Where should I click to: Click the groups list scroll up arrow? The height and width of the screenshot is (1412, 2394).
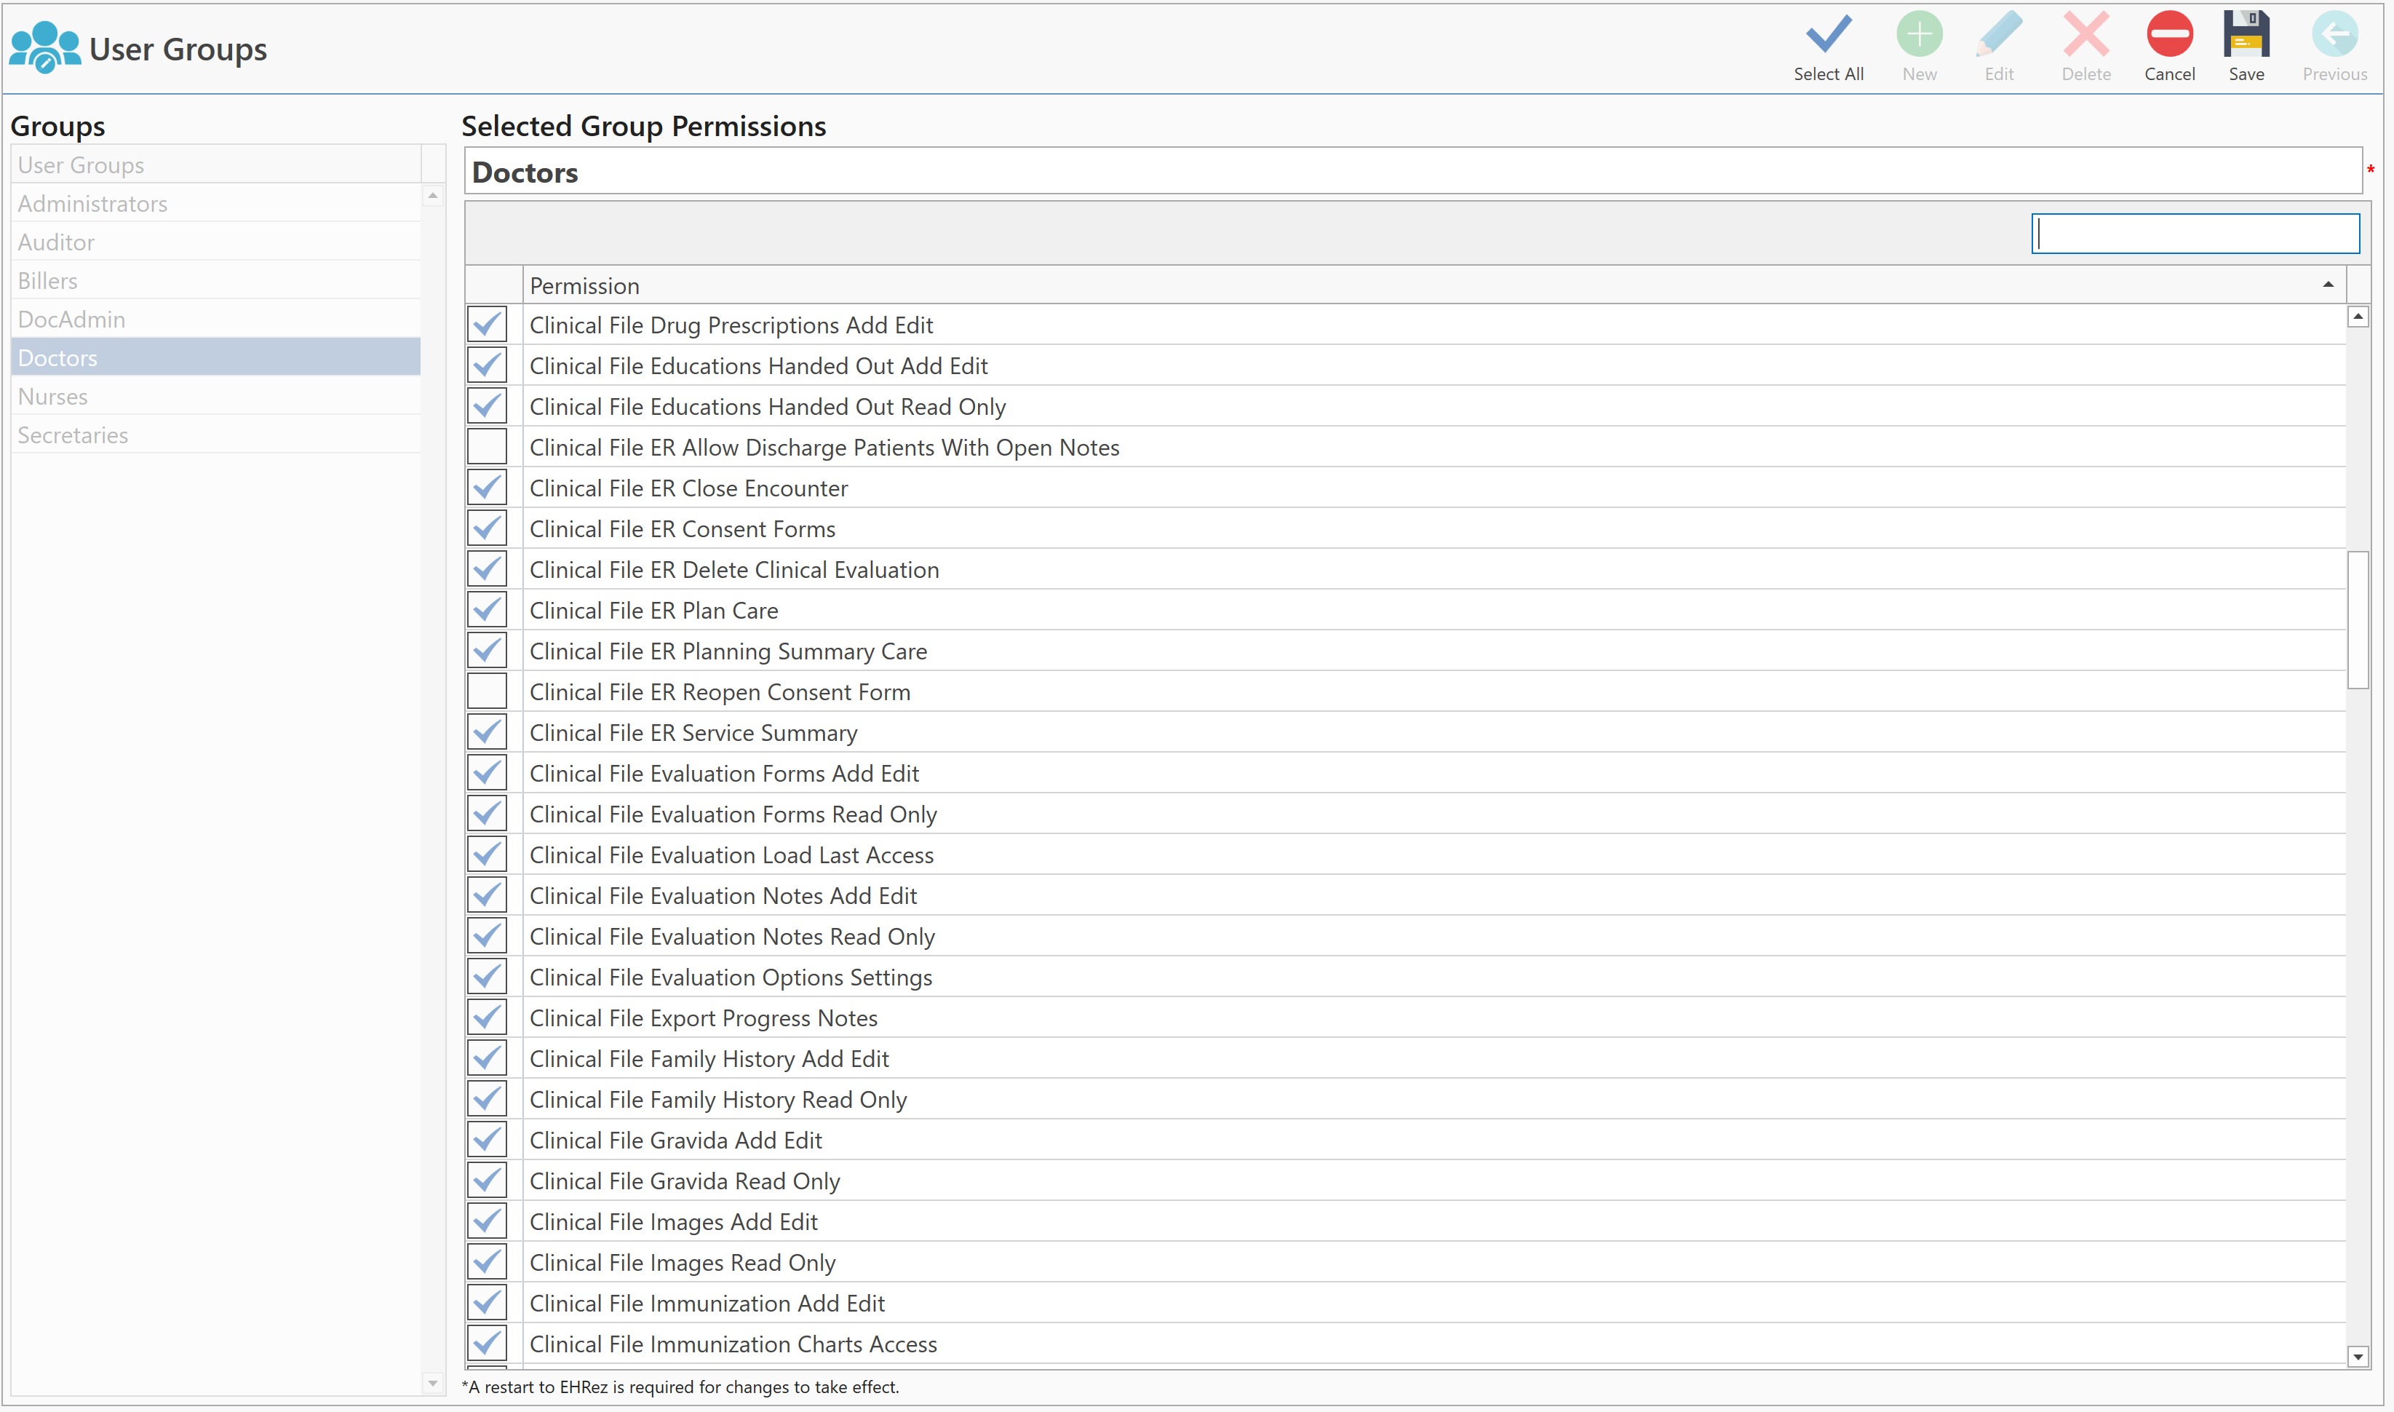(433, 196)
